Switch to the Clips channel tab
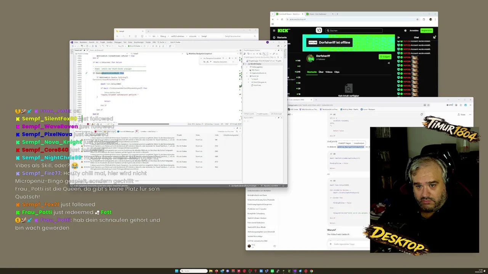 337,72
